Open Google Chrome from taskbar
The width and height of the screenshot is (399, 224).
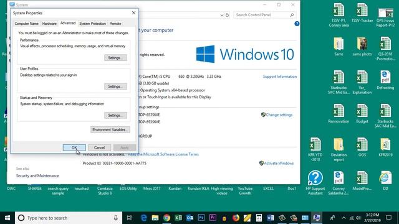[x=166, y=218]
